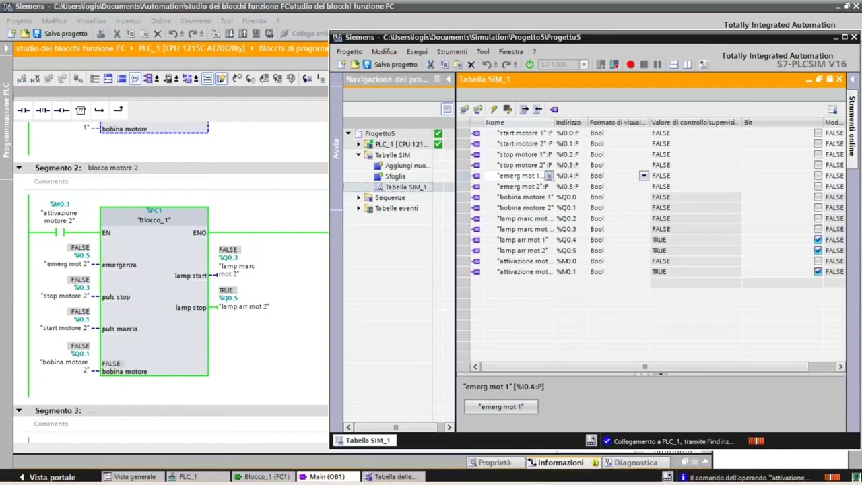This screenshot has height=485, width=862.
Task: Click the TIA Portal print icon
Action: (101, 34)
